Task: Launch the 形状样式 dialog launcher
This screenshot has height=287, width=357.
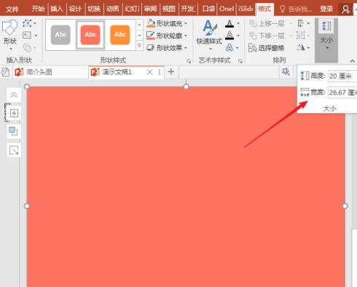Action: point(189,61)
